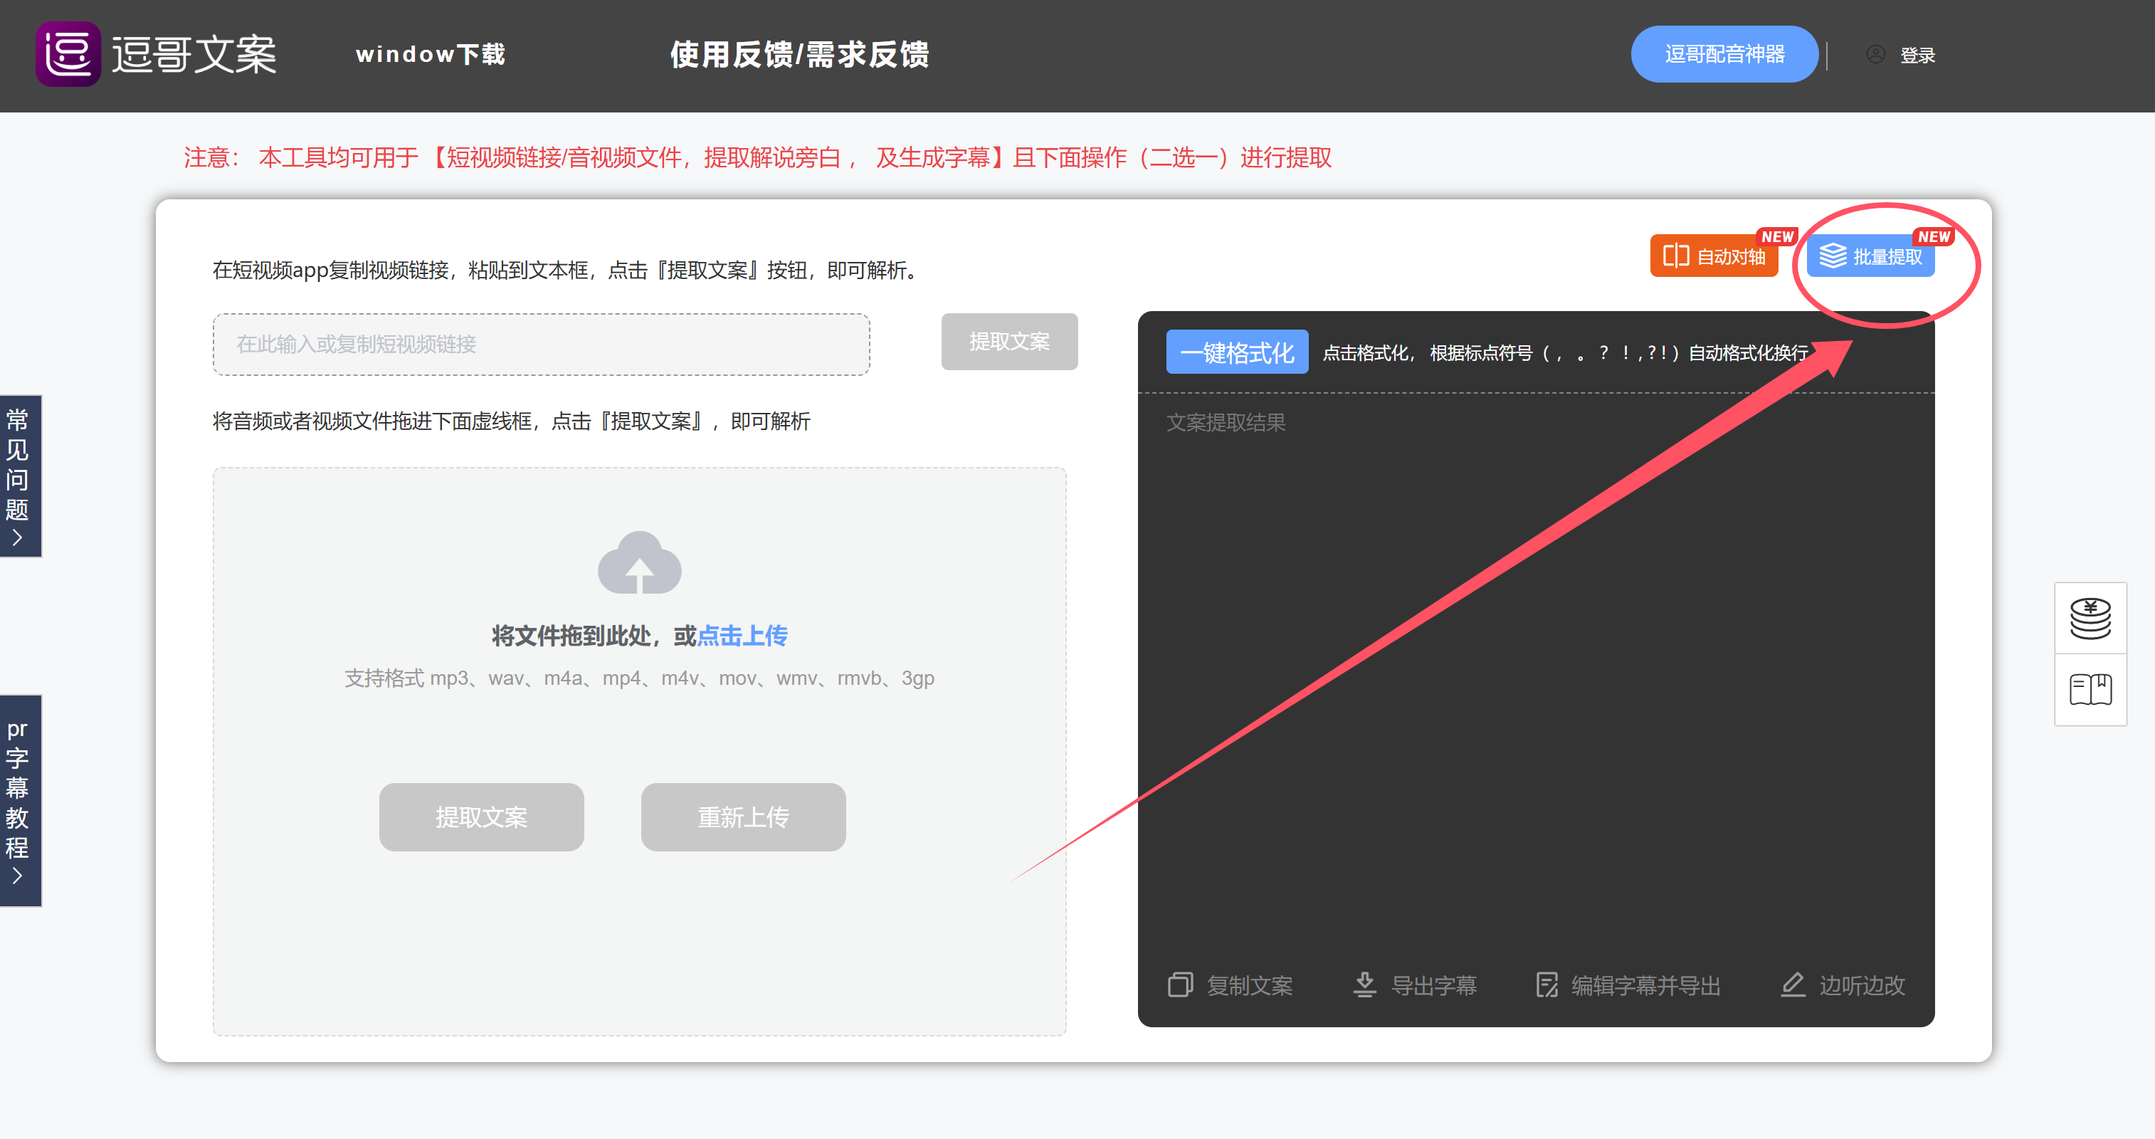The width and height of the screenshot is (2155, 1139).
Task: Click the 点击格式化 formatting description text
Action: pyautogui.click(x=1565, y=353)
